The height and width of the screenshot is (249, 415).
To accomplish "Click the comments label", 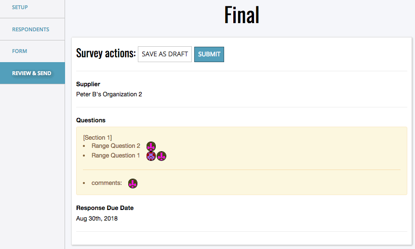I will [107, 183].
